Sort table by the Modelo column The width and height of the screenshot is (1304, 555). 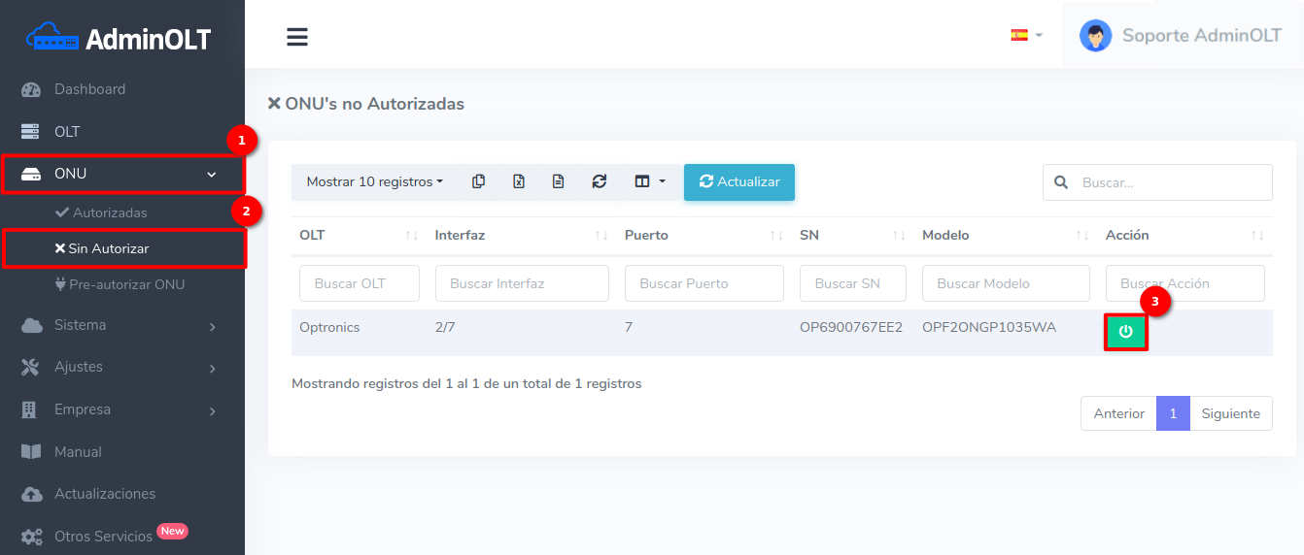[x=1005, y=235]
